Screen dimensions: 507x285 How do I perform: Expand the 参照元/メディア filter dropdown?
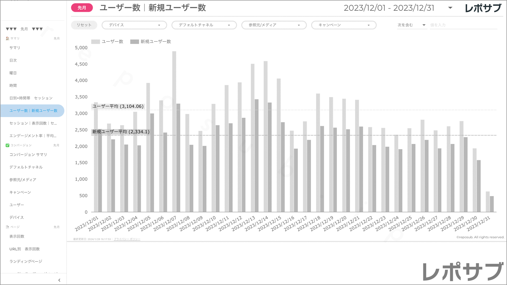[274, 25]
